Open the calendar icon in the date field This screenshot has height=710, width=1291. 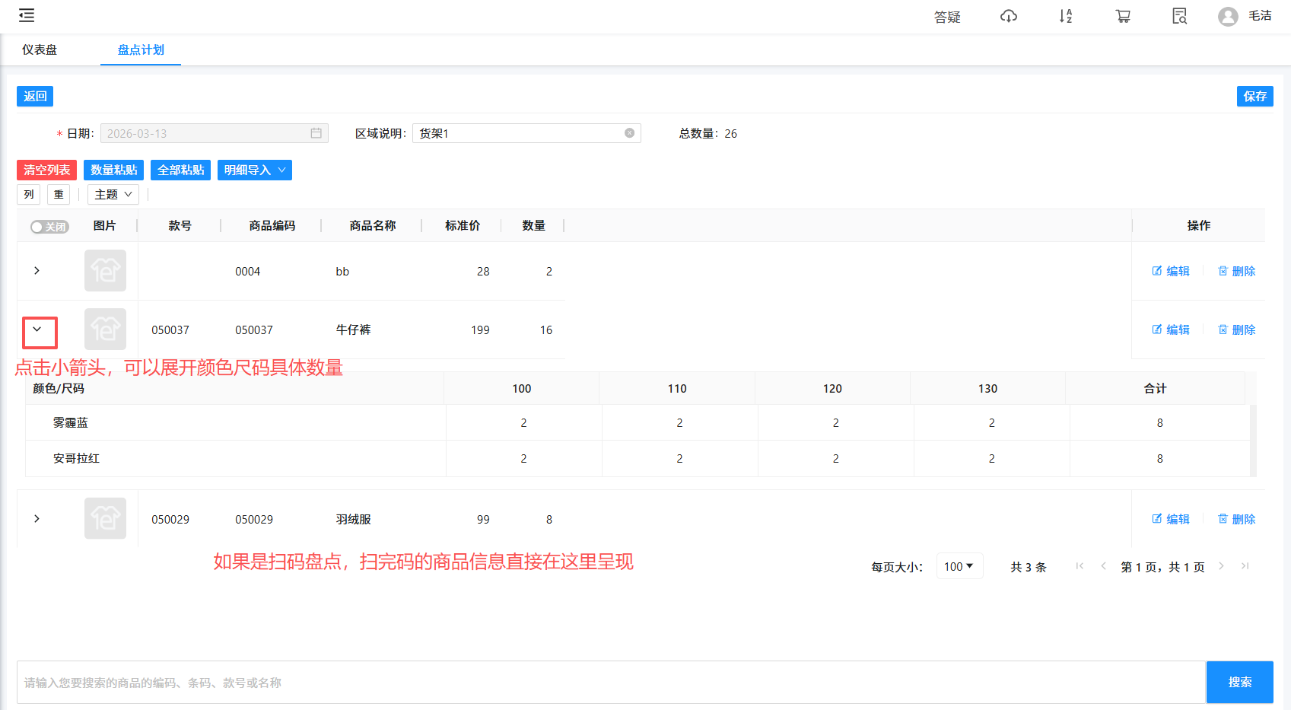(317, 132)
